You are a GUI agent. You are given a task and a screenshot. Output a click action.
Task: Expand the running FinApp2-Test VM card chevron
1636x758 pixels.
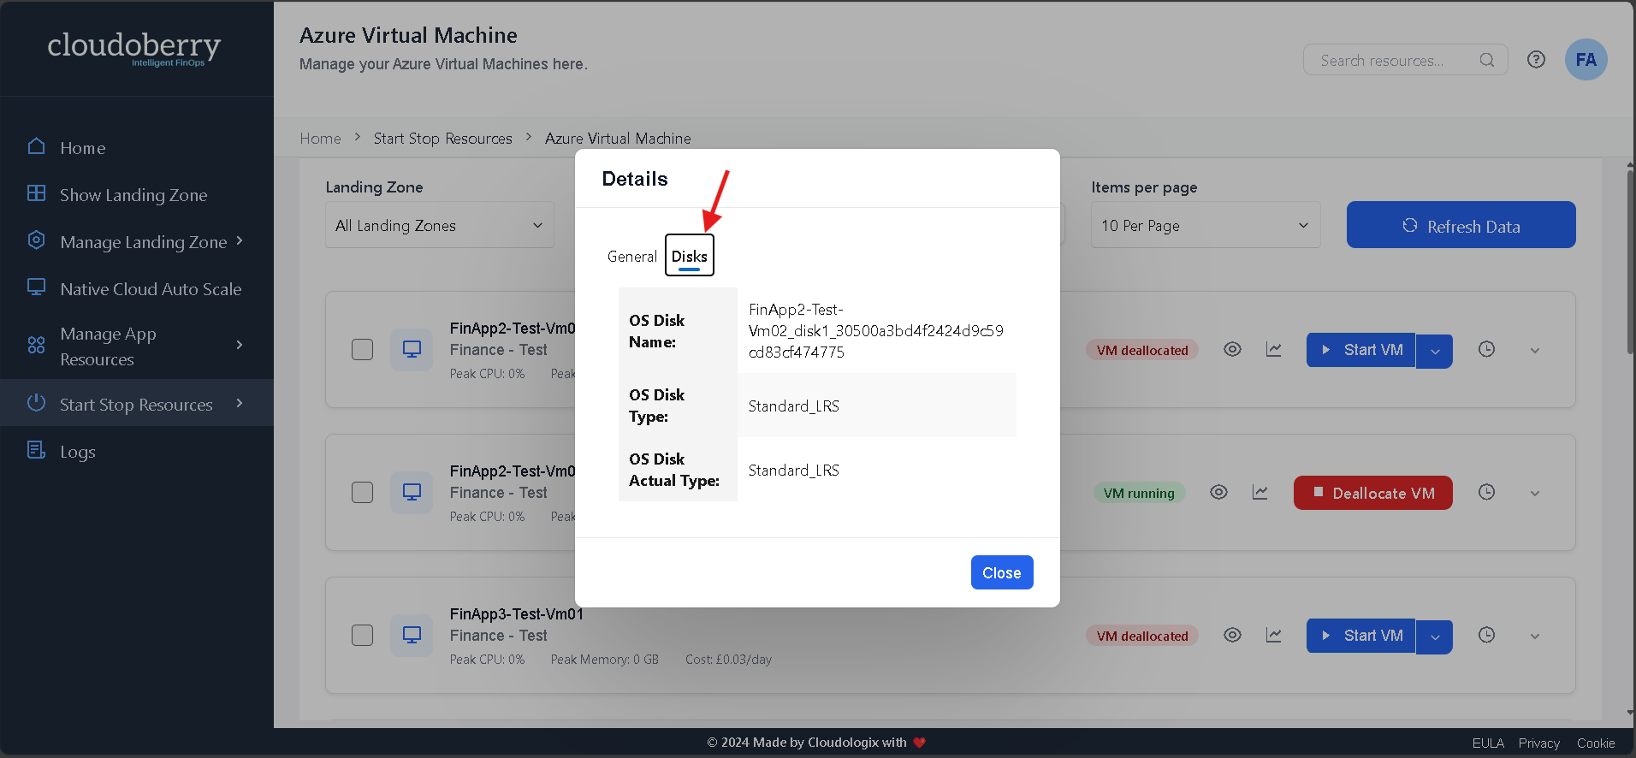(x=1534, y=494)
